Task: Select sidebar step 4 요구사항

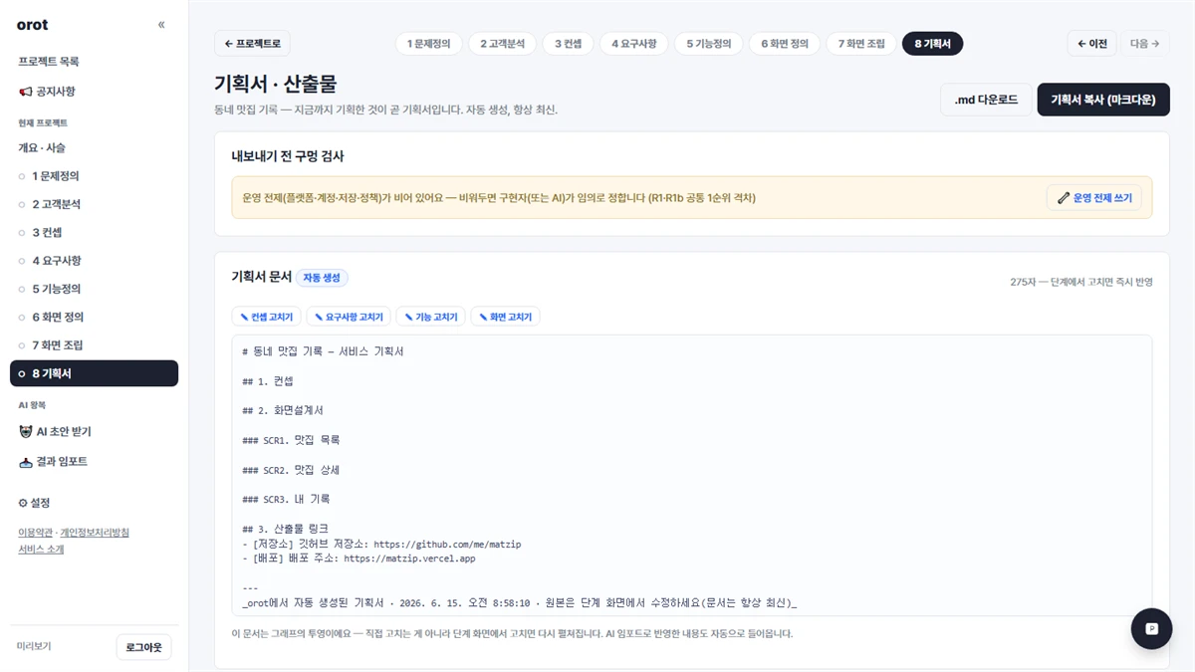Action: (x=94, y=261)
